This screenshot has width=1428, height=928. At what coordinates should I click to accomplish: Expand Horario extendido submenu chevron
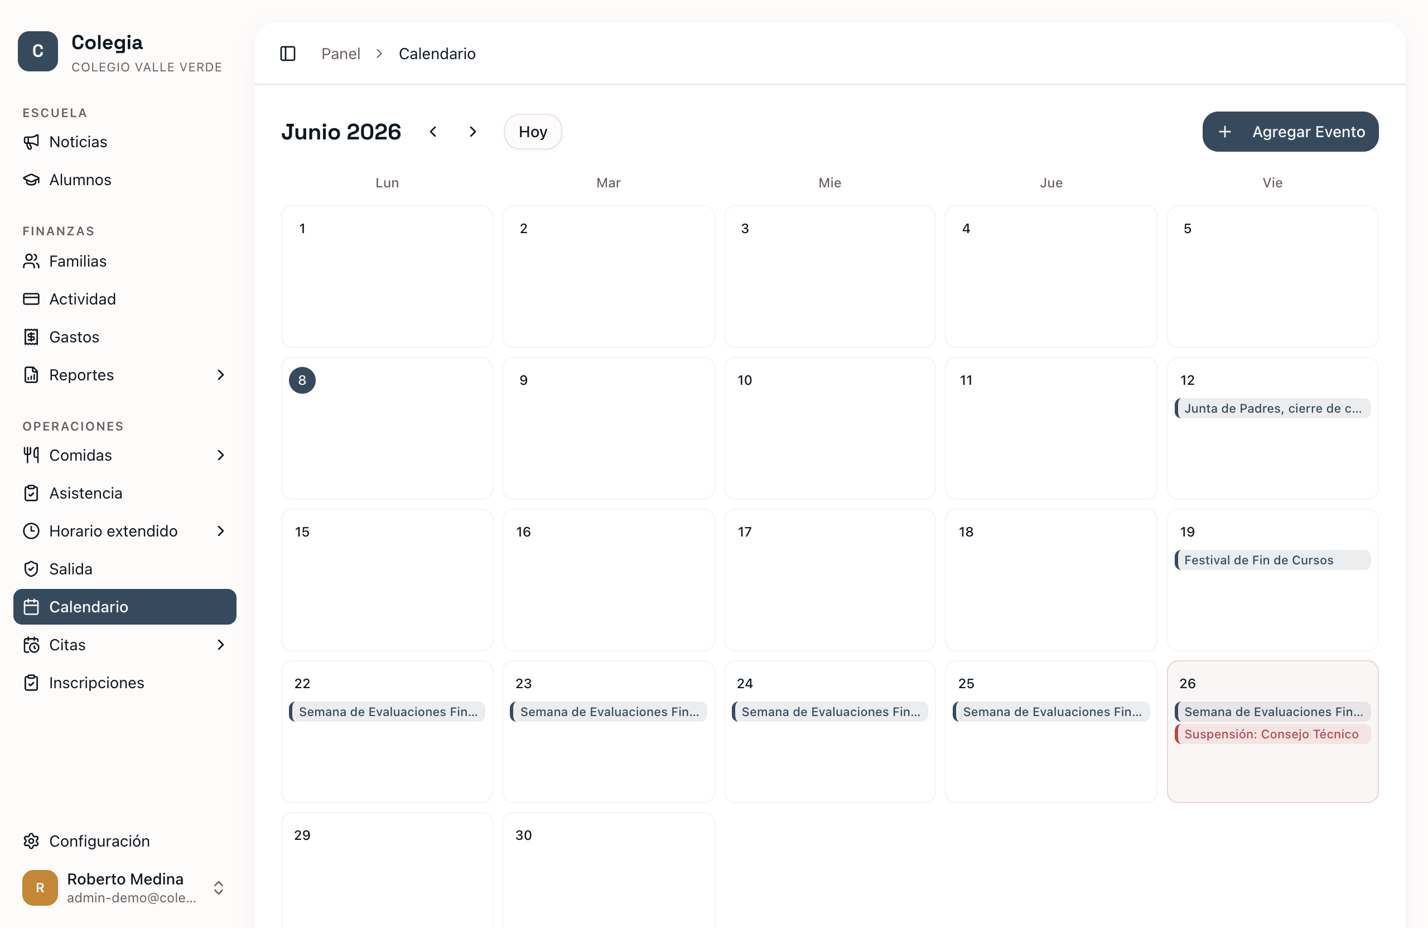[221, 530]
